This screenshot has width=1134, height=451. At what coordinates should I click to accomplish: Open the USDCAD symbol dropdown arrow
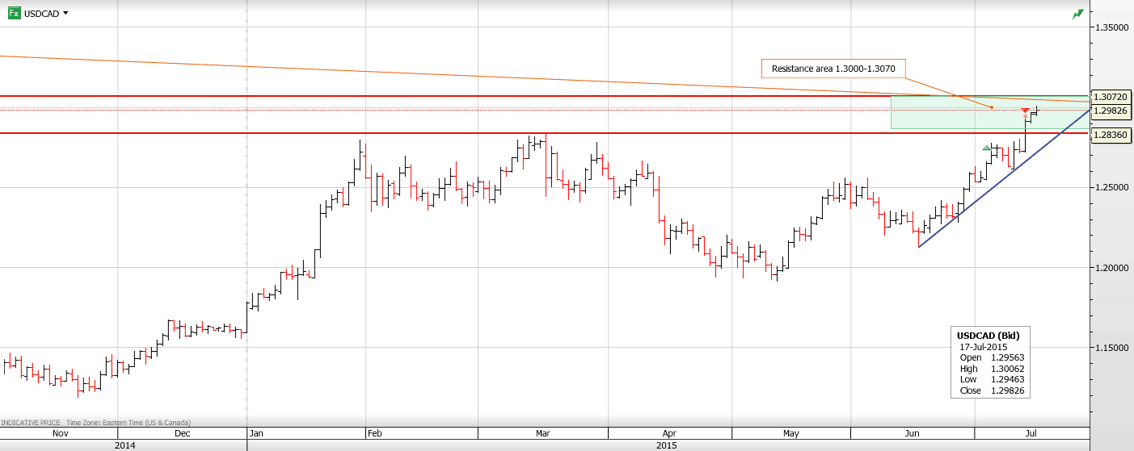65,14
